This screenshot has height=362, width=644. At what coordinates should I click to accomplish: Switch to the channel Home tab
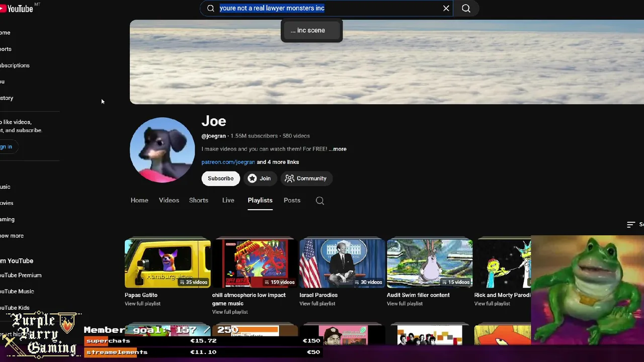(139, 200)
